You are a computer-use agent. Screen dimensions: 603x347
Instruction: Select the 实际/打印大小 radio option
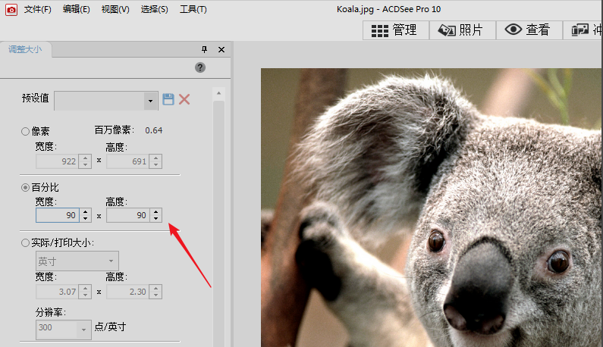tap(26, 243)
